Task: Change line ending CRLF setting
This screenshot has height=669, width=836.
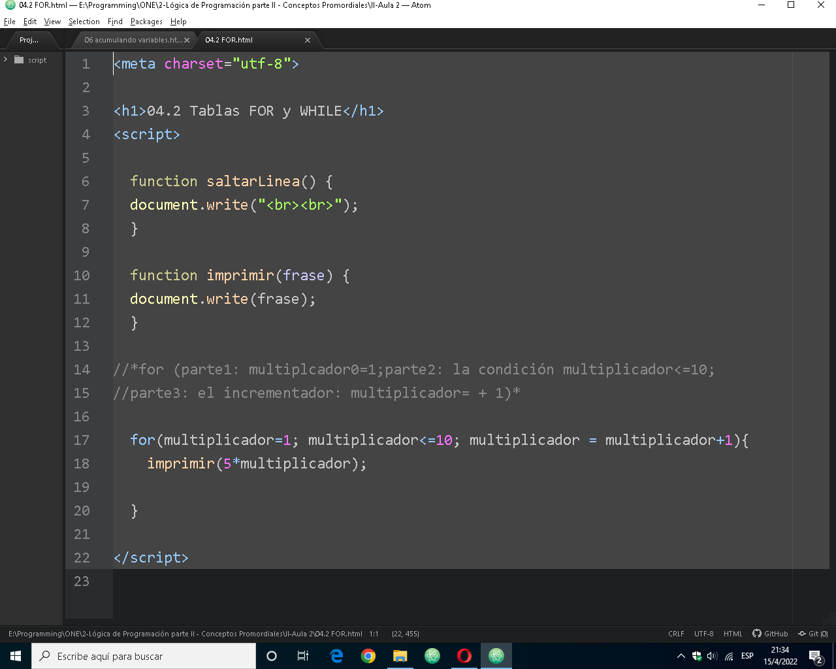Action: tap(676, 634)
